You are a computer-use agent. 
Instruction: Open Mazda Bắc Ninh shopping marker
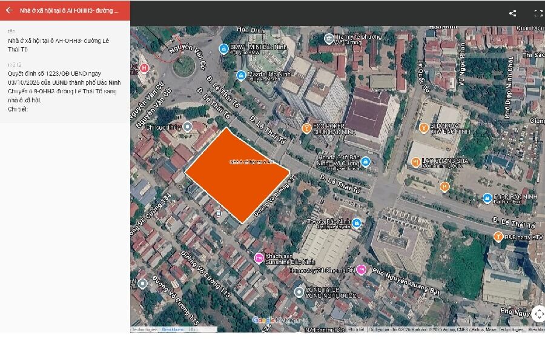(241, 76)
